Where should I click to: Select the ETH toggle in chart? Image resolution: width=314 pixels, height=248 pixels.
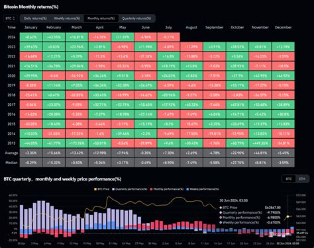pos(302,179)
